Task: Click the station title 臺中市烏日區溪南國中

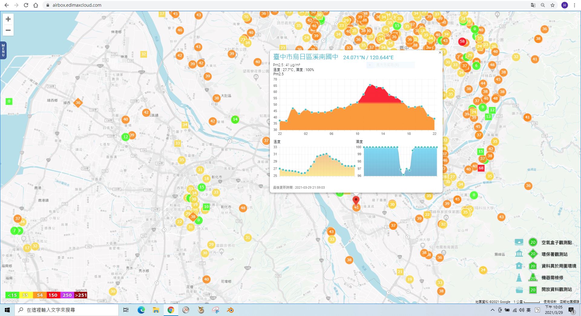Action: click(306, 57)
